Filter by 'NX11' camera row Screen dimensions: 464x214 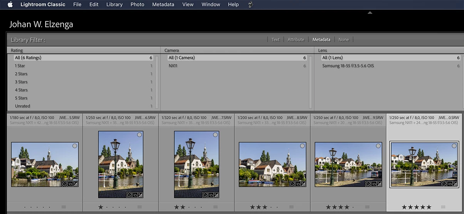click(x=237, y=66)
